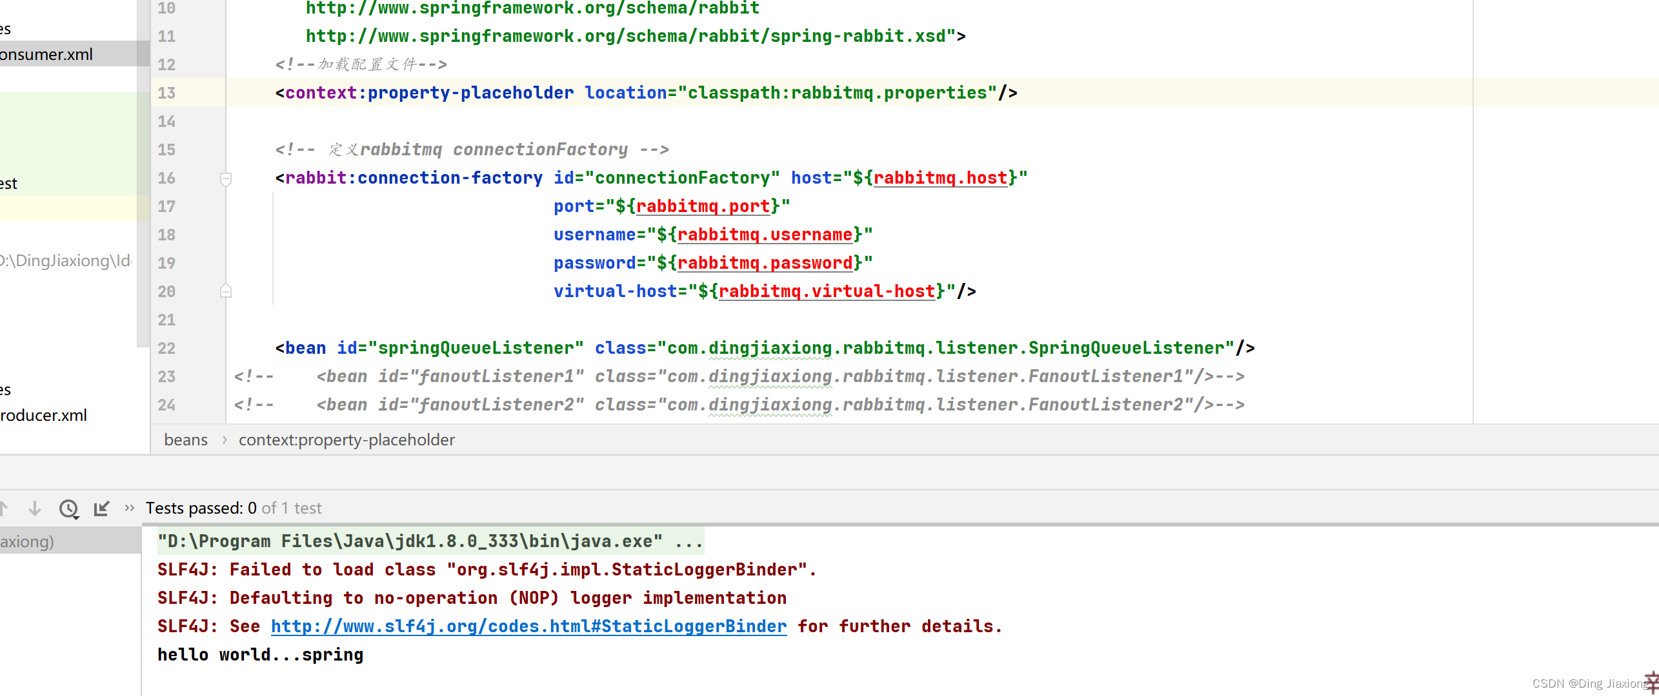
Task: Click the D:\DingJiaxiong path entry in project tree
Action: pyautogui.click(x=65, y=260)
